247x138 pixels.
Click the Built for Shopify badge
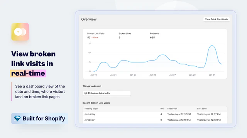39,118
